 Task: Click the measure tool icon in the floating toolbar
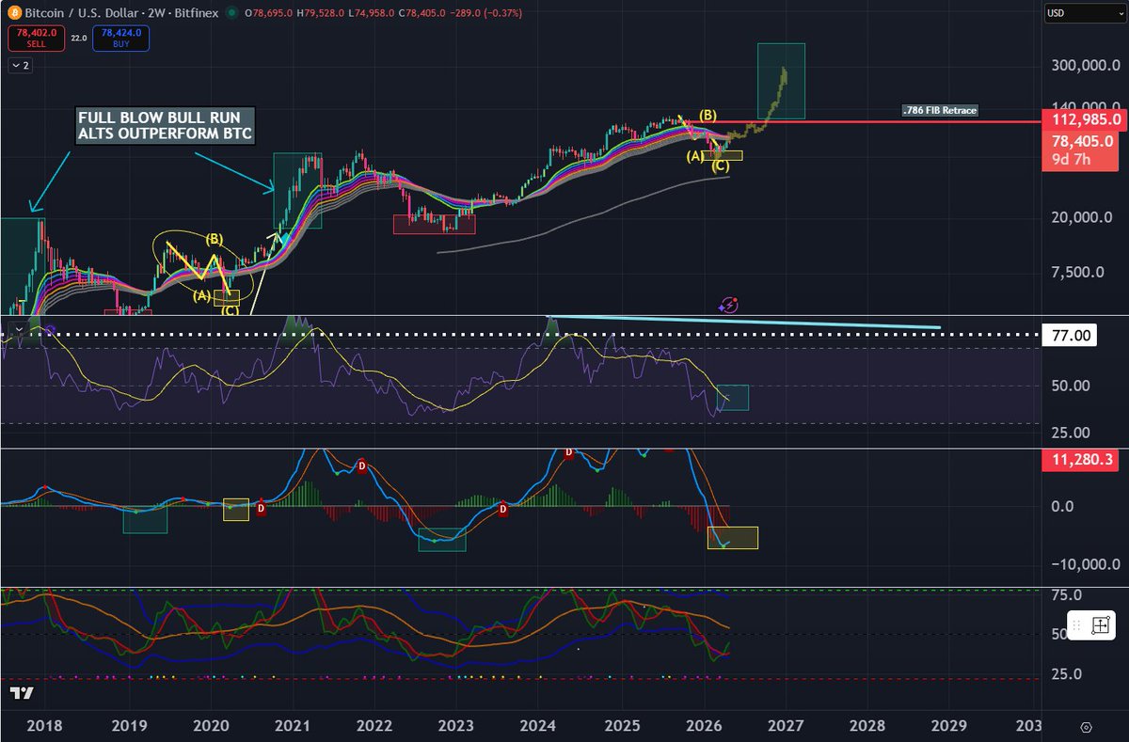click(1101, 625)
